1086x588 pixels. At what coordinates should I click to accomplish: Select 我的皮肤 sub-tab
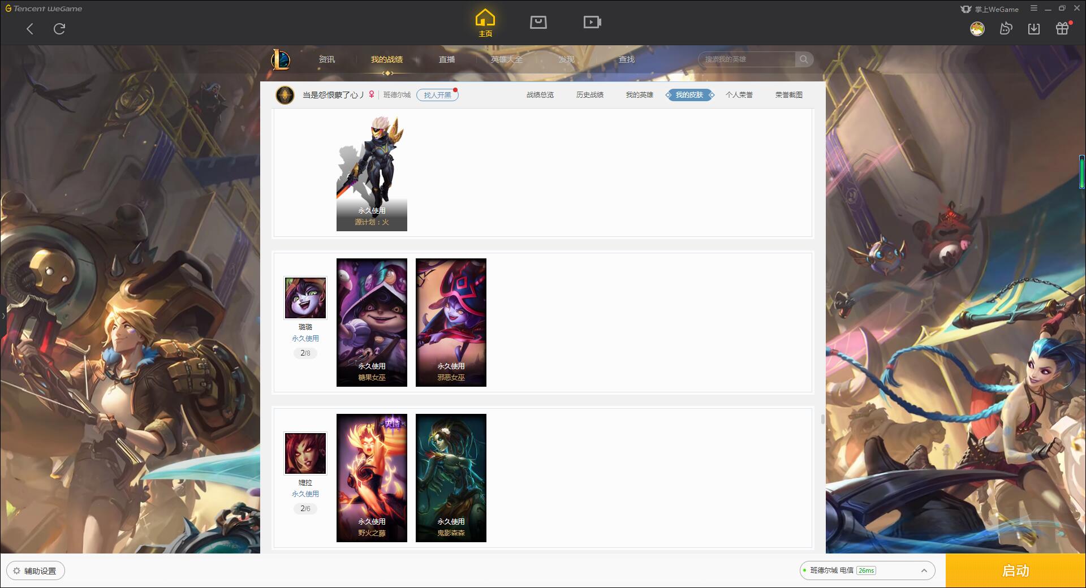pyautogui.click(x=689, y=95)
